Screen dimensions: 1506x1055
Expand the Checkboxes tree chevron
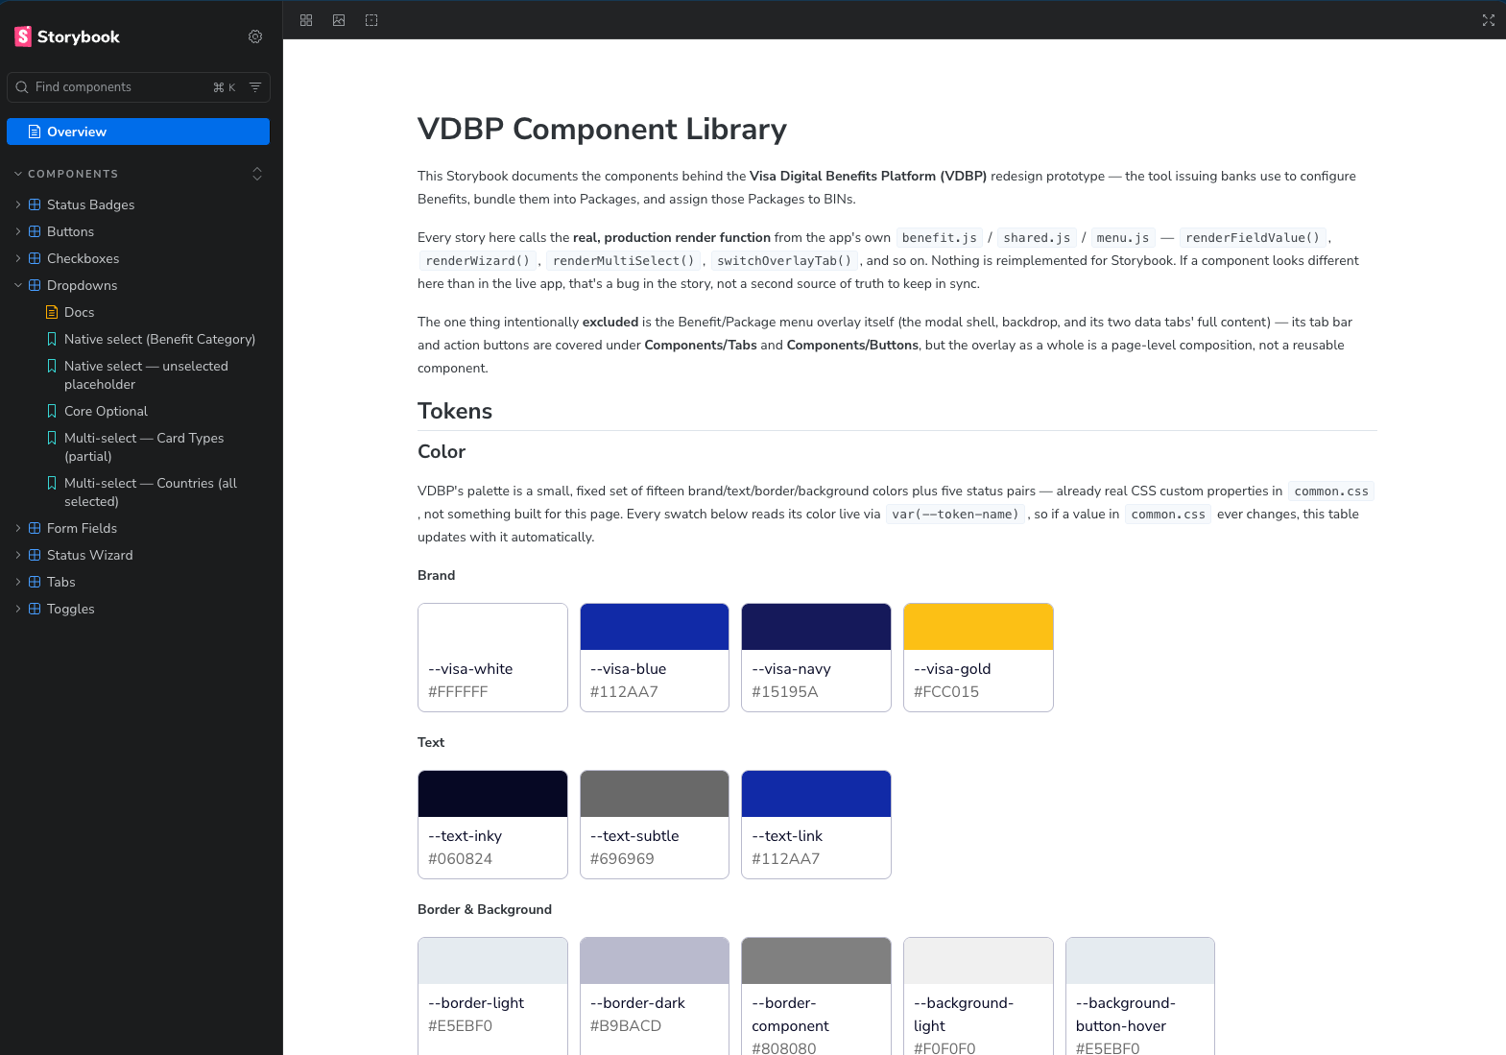pyautogui.click(x=18, y=258)
